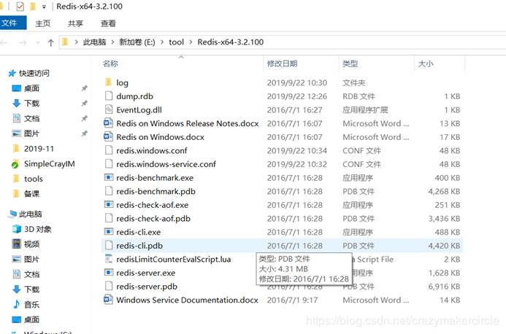
Task: Sort by the 类型 column header
Action: (350, 63)
